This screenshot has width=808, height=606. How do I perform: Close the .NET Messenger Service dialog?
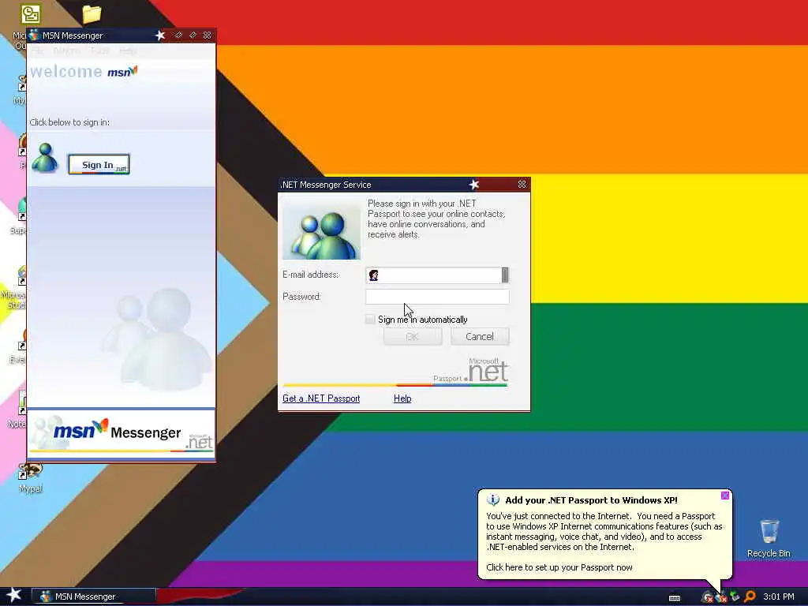click(522, 184)
